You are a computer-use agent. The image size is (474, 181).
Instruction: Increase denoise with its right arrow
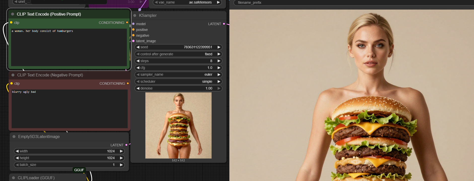(x=219, y=88)
